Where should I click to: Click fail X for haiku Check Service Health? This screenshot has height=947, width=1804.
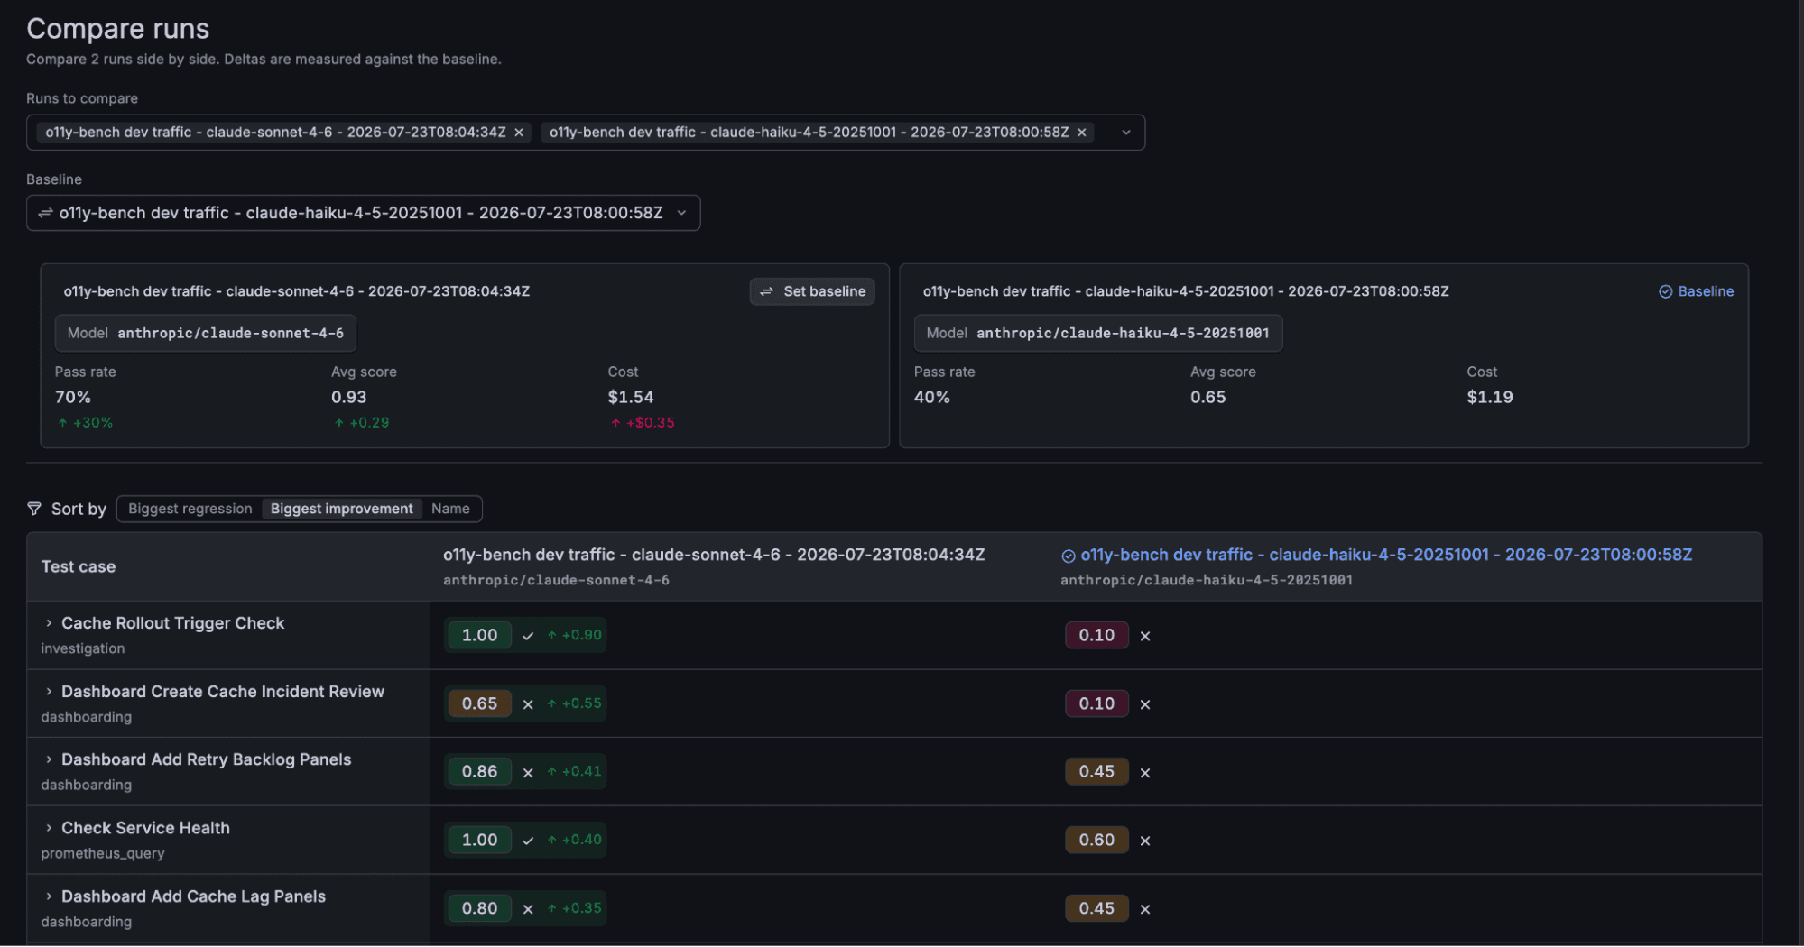1145,841
